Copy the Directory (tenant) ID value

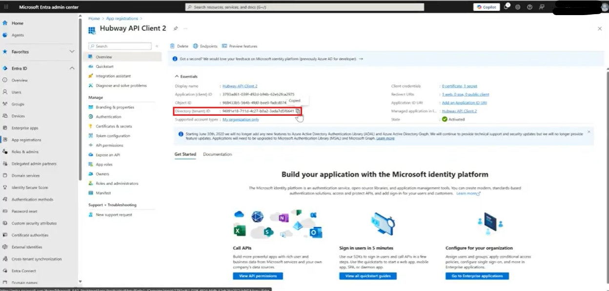pos(298,111)
